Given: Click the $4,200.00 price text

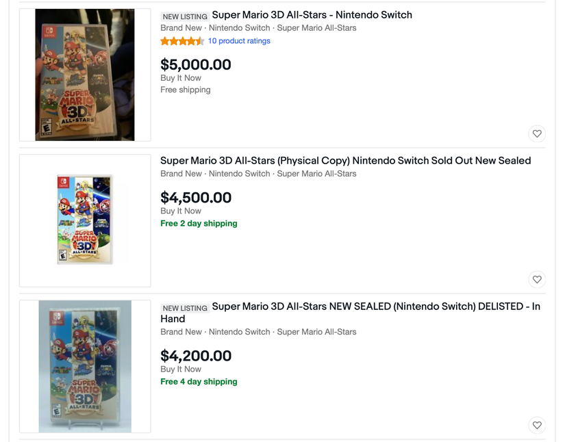Looking at the screenshot, I should tap(195, 356).
